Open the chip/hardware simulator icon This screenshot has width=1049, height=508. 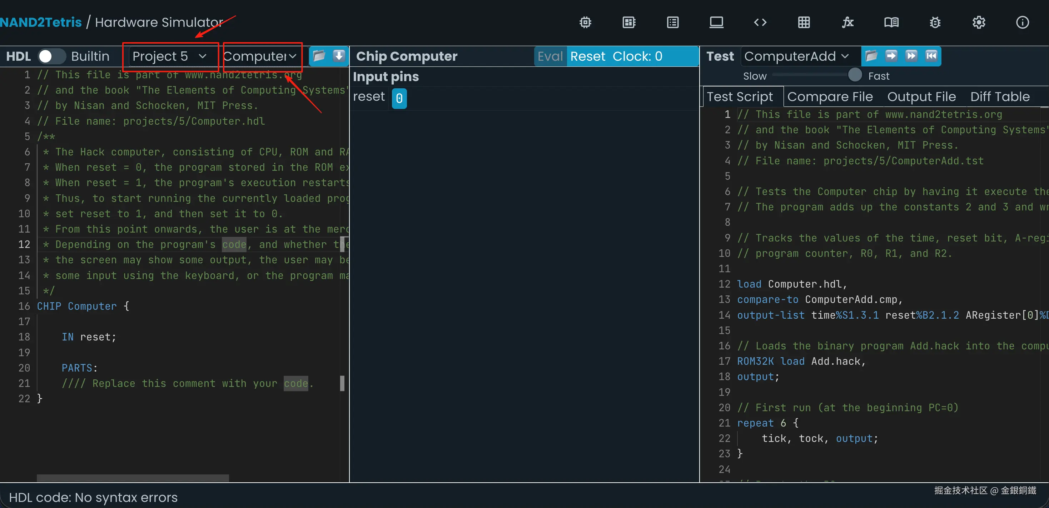(585, 23)
